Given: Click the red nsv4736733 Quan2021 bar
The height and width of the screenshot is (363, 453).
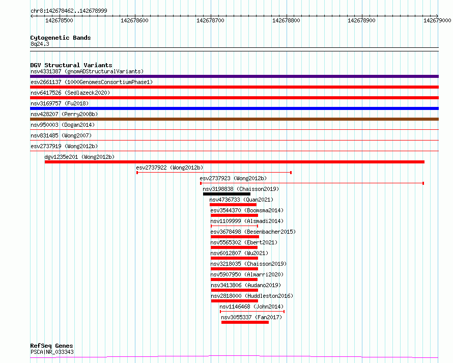Looking at the screenshot, I should click(233, 205).
